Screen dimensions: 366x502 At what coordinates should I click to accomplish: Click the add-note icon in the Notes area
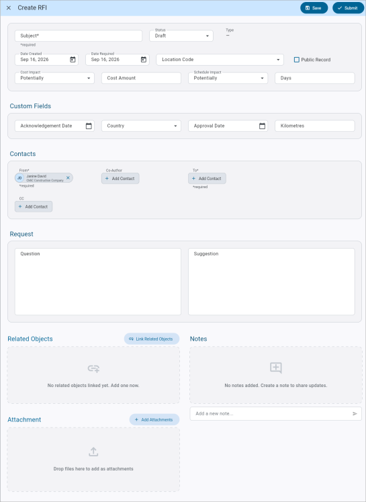click(276, 368)
